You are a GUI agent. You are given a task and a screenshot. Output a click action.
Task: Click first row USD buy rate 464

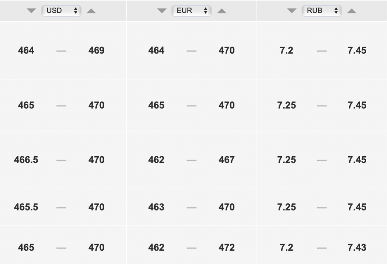[26, 50]
